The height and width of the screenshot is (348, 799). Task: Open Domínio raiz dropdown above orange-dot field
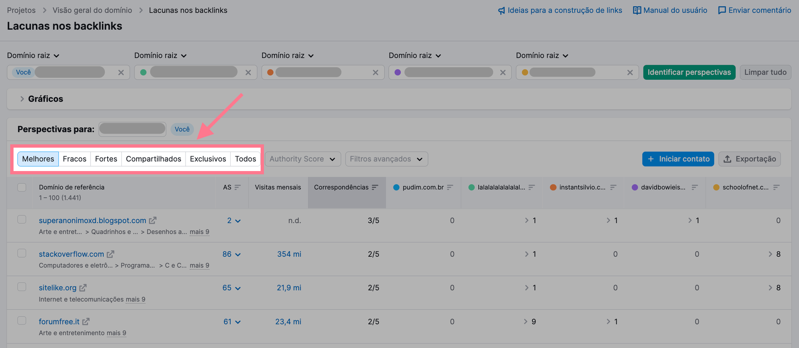pyautogui.click(x=288, y=56)
